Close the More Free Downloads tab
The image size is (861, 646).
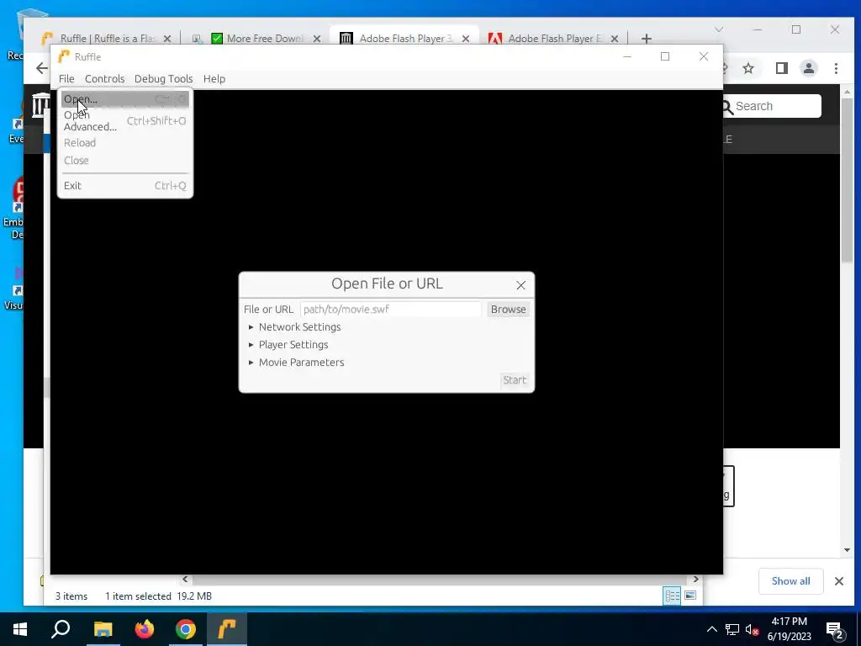pos(317,39)
